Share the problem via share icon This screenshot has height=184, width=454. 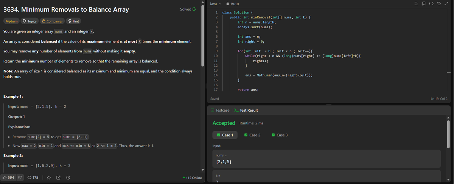point(58,177)
